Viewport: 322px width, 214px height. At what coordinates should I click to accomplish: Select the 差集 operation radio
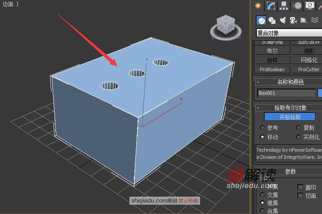[262, 202]
